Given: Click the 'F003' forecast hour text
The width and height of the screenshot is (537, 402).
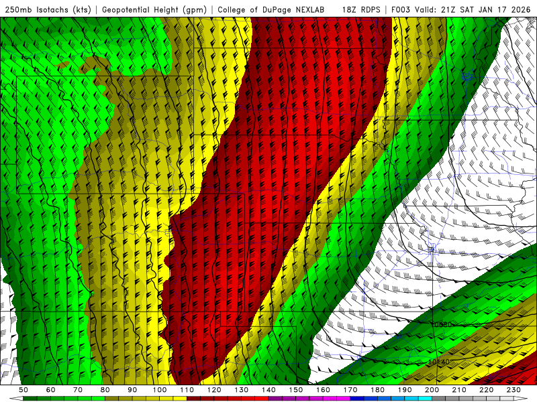Looking at the screenshot, I should (401, 9).
